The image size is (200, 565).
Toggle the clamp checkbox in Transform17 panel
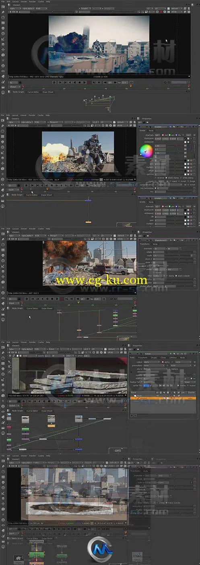coord(167,275)
